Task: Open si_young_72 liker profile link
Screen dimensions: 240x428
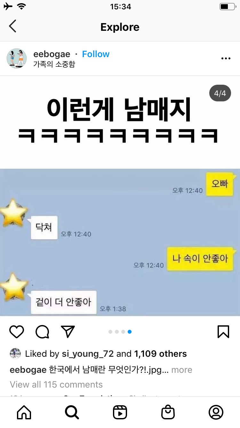Action: 88,354
